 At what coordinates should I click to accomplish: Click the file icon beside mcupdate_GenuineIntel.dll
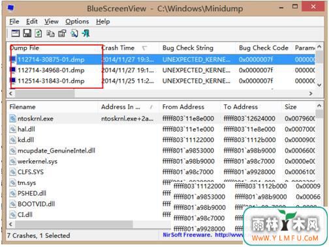point(13,151)
